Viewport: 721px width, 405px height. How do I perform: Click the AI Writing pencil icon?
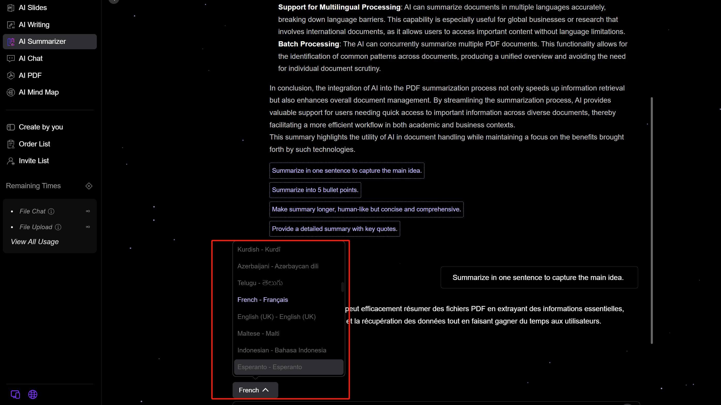[11, 25]
